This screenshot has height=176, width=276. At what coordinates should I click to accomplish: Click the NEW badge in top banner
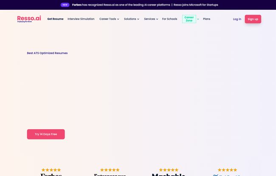(x=65, y=5)
